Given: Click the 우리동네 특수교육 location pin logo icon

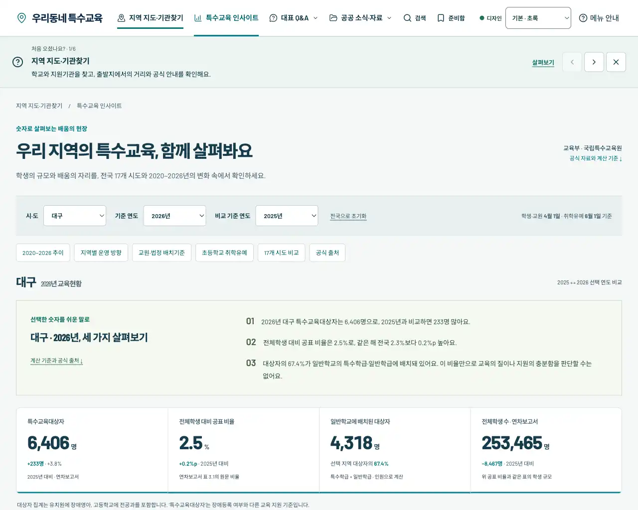Looking at the screenshot, I should click(21, 18).
